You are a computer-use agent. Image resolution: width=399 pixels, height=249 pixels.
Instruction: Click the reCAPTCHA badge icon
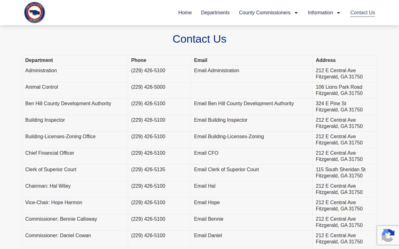[388, 235]
